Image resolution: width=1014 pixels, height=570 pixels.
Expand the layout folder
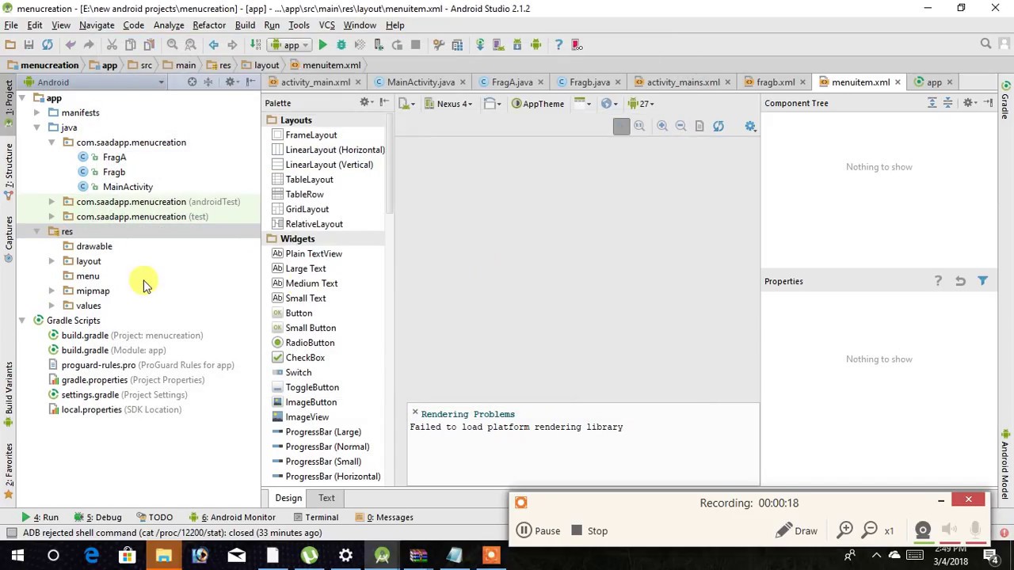51,261
